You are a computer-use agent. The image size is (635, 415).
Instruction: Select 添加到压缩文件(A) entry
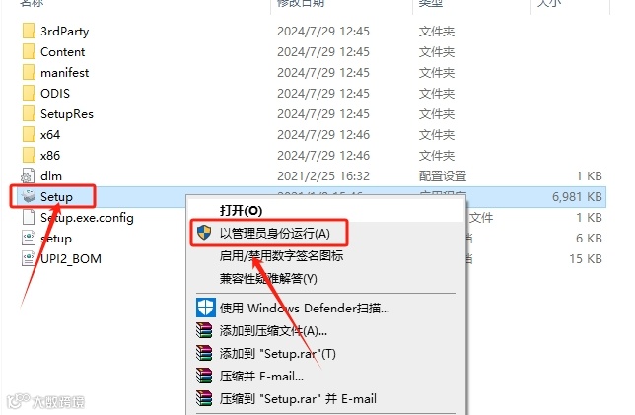(x=273, y=331)
